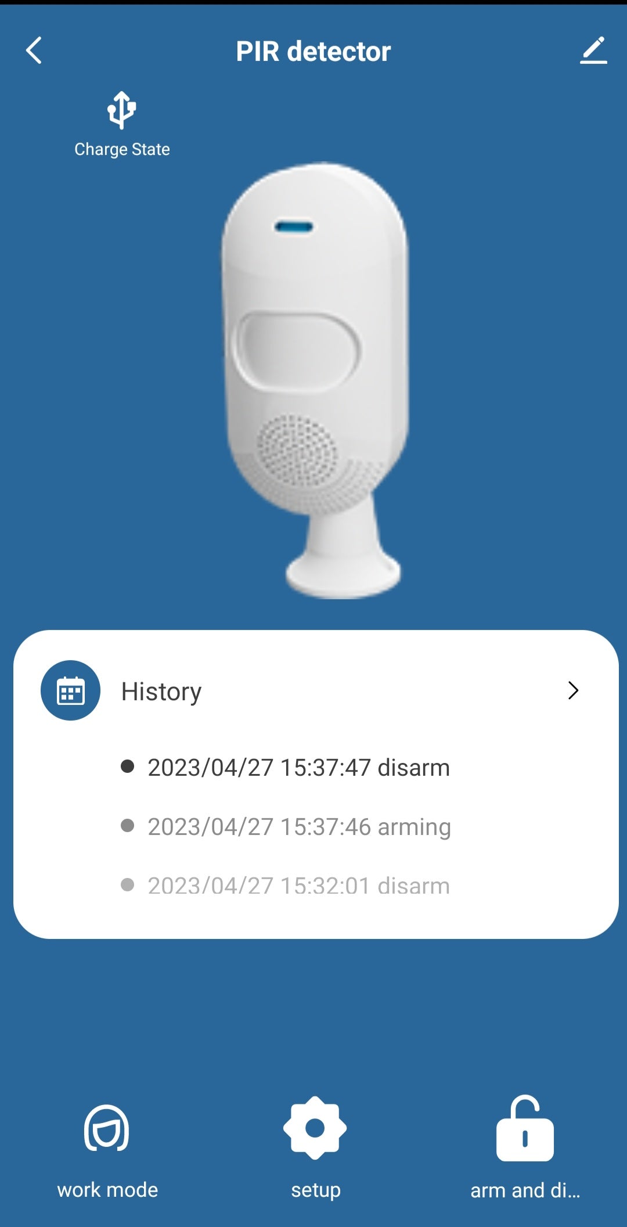627x1227 pixels.
Task: Tap the blue LED on the detector
Action: [x=294, y=226]
